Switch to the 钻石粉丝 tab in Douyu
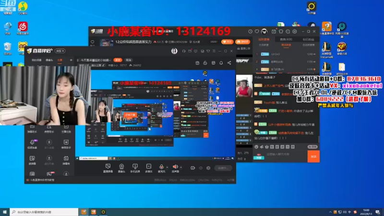 pos(308,39)
